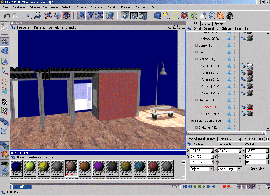Select the magnifier zoom tool
The width and height of the screenshot is (270, 196).
tap(38, 16)
